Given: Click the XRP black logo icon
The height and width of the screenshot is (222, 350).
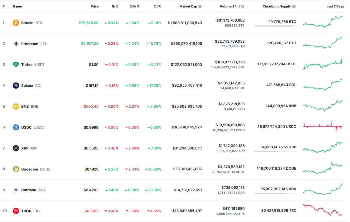Looking at the screenshot, I should 16,148.
